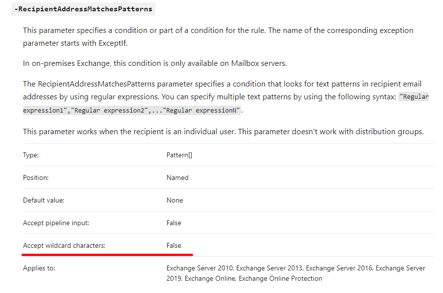443x293 pixels.
Task: Click the sentence about Mailbox servers
Action: [155, 63]
